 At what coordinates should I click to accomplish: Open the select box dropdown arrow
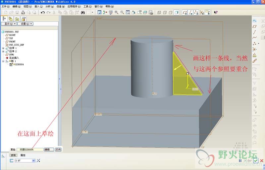tap(92, 12)
